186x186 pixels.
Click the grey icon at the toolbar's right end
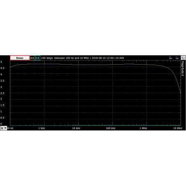[183, 58]
